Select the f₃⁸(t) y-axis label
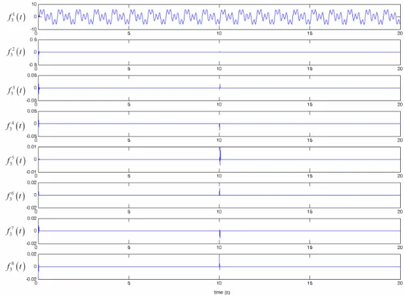 tap(16, 266)
